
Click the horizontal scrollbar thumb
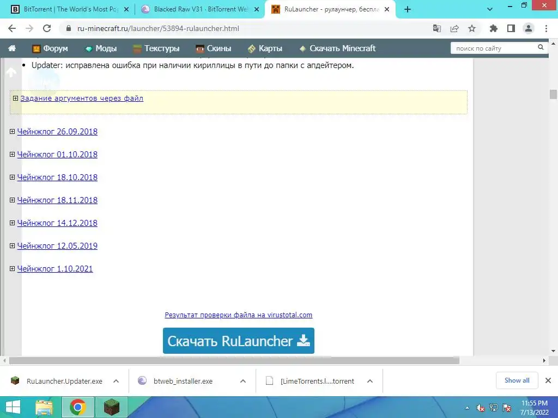point(234,360)
